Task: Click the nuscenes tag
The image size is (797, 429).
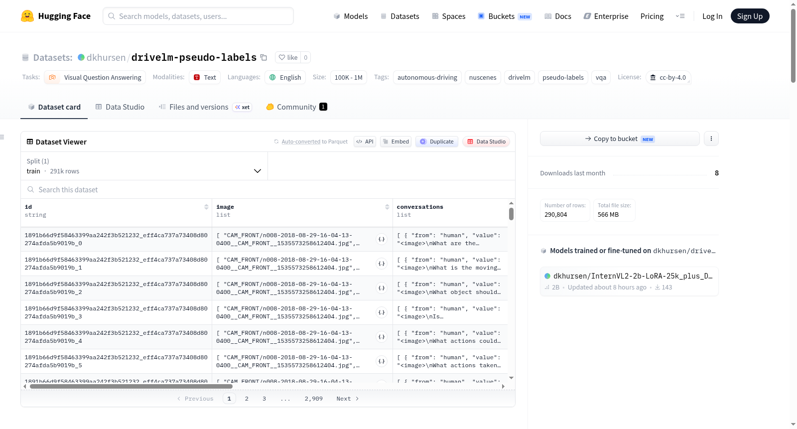Action: coord(483,77)
